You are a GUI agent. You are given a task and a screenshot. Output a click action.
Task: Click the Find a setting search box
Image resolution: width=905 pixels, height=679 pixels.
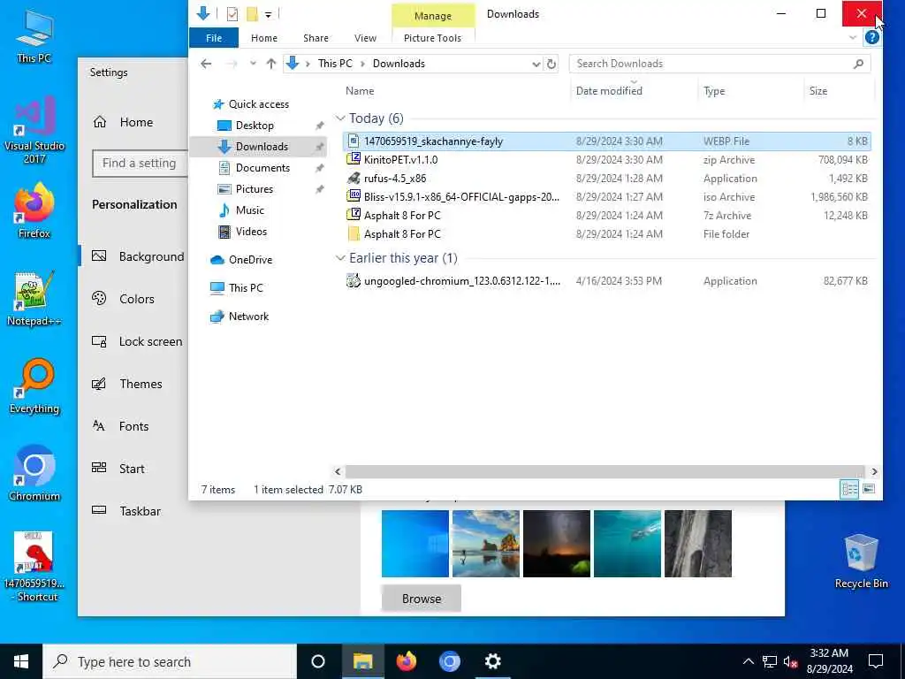[140, 164]
